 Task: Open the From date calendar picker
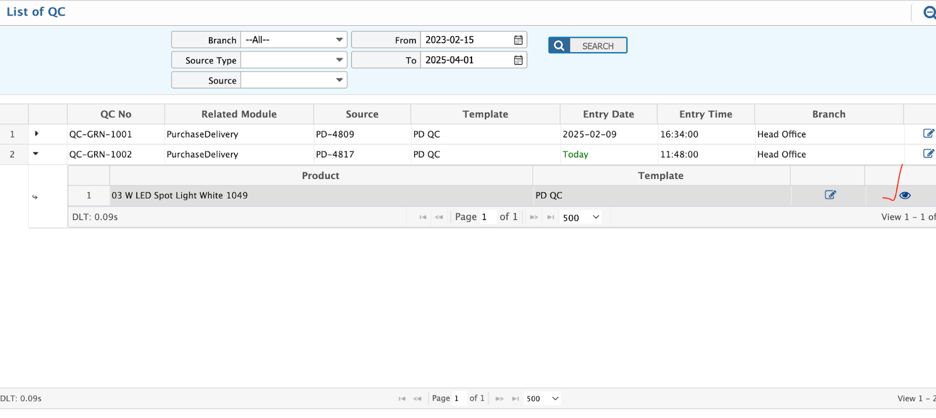click(x=518, y=40)
